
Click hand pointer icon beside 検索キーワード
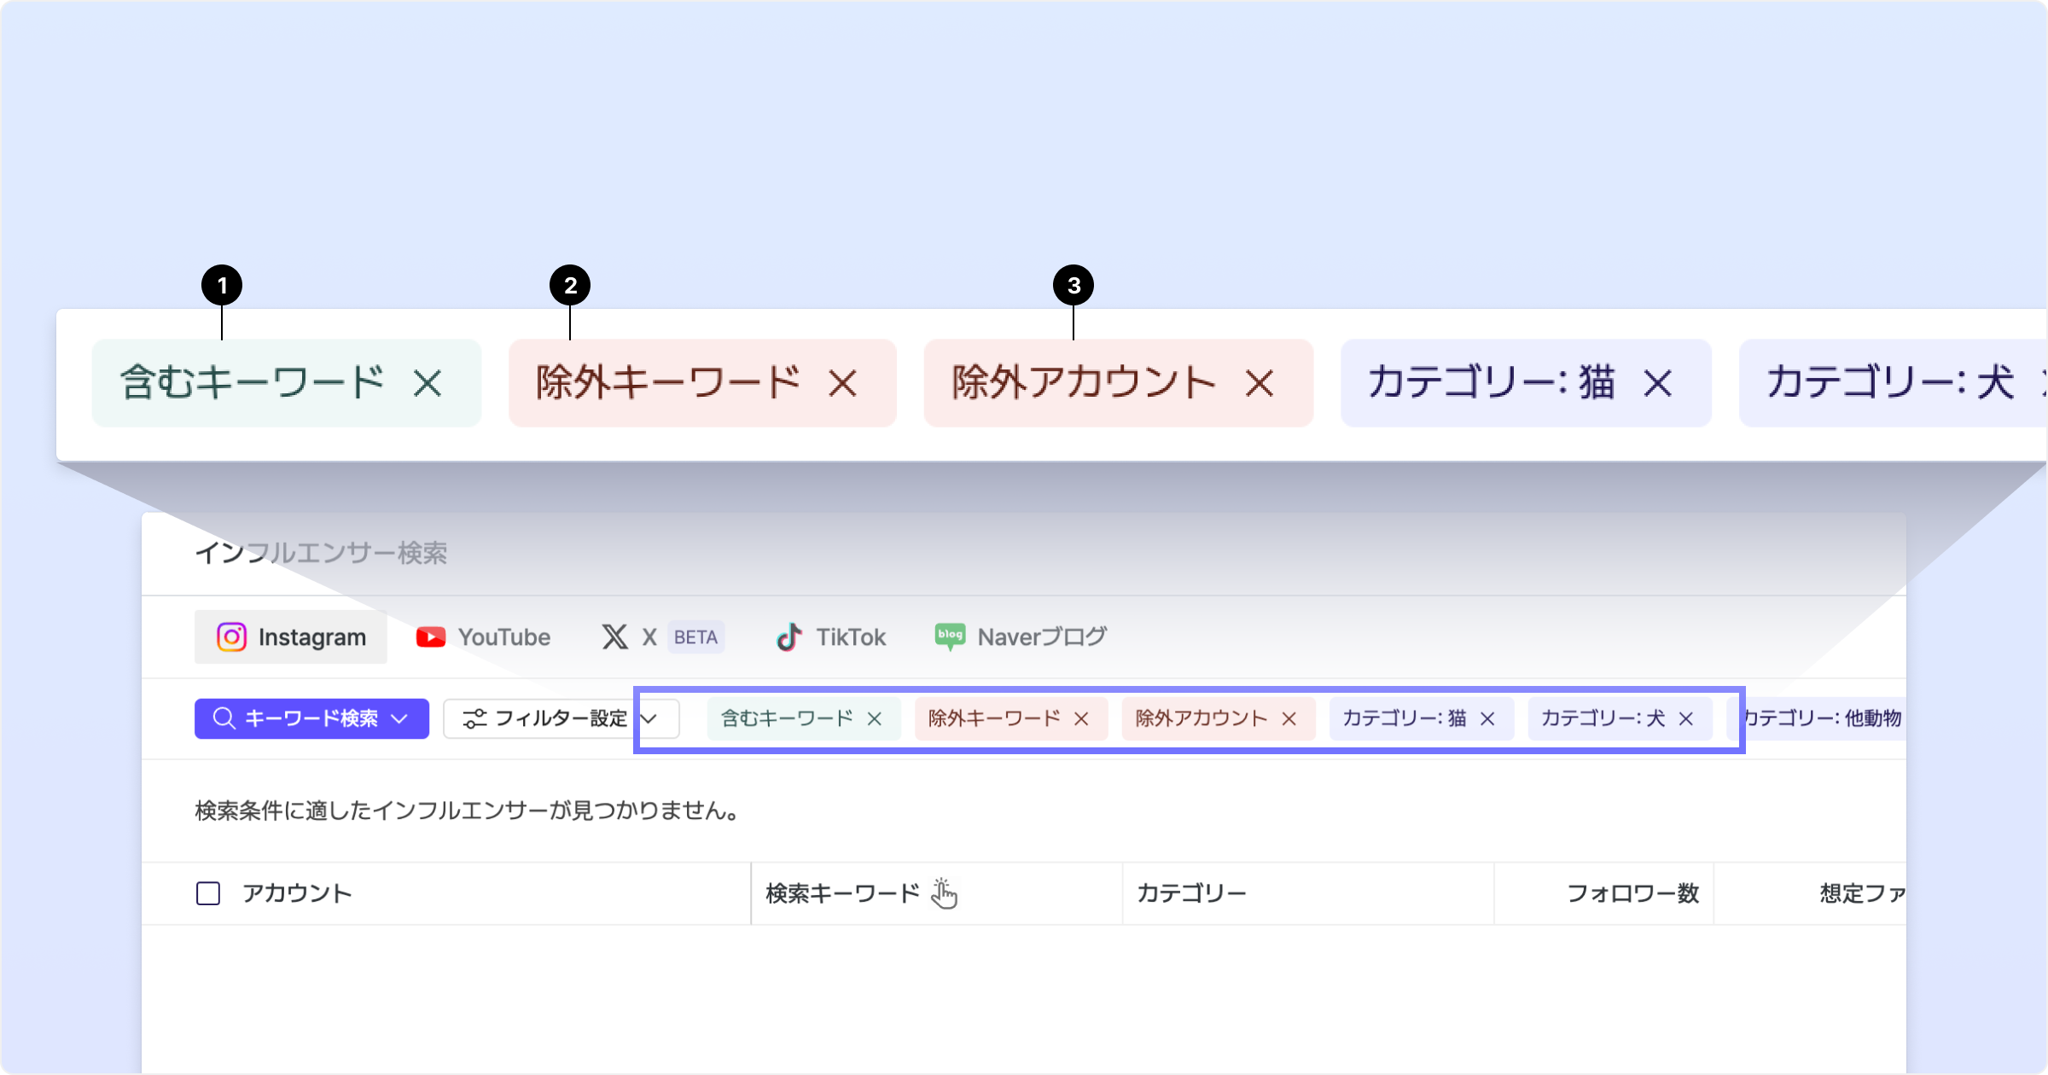tap(944, 893)
